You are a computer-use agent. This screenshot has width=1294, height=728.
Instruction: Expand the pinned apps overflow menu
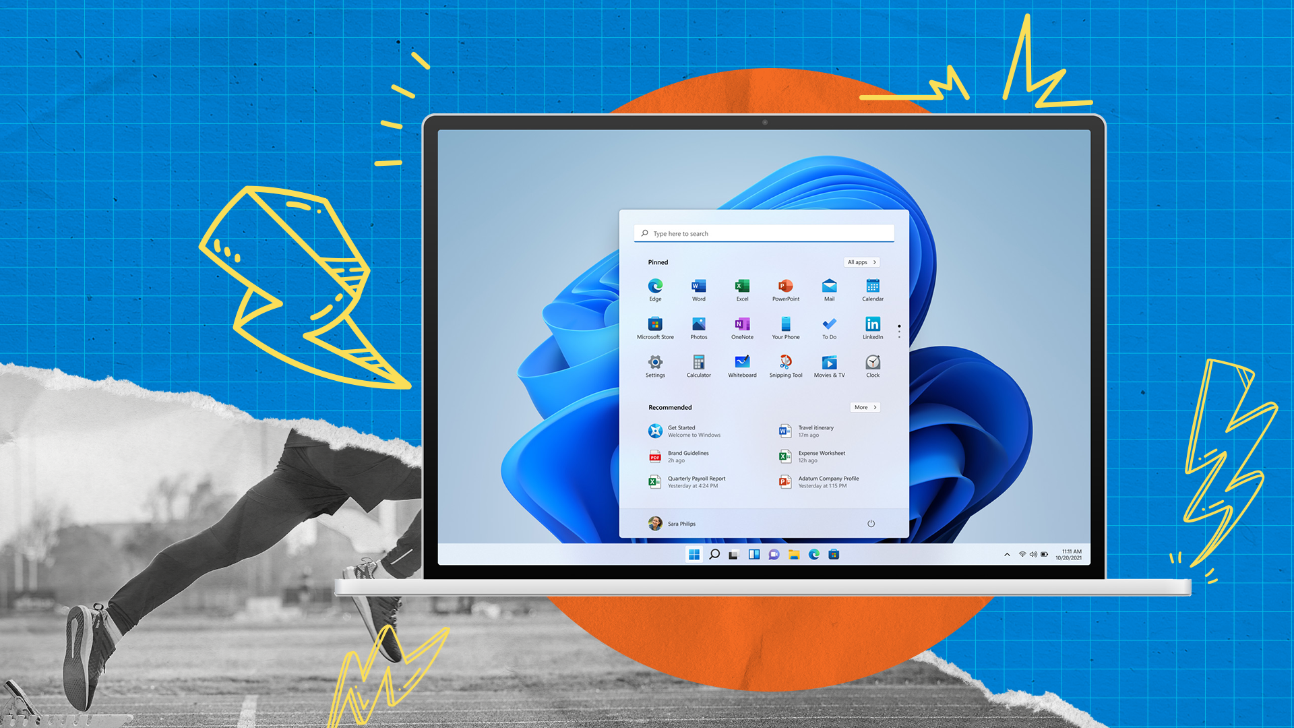pos(900,331)
